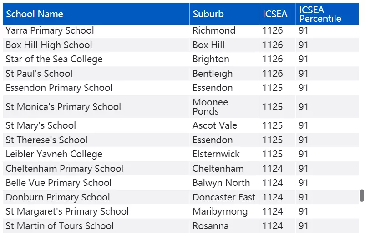The height and width of the screenshot is (235, 365).
Task: Click St Therese's School name
Action: click(46, 140)
